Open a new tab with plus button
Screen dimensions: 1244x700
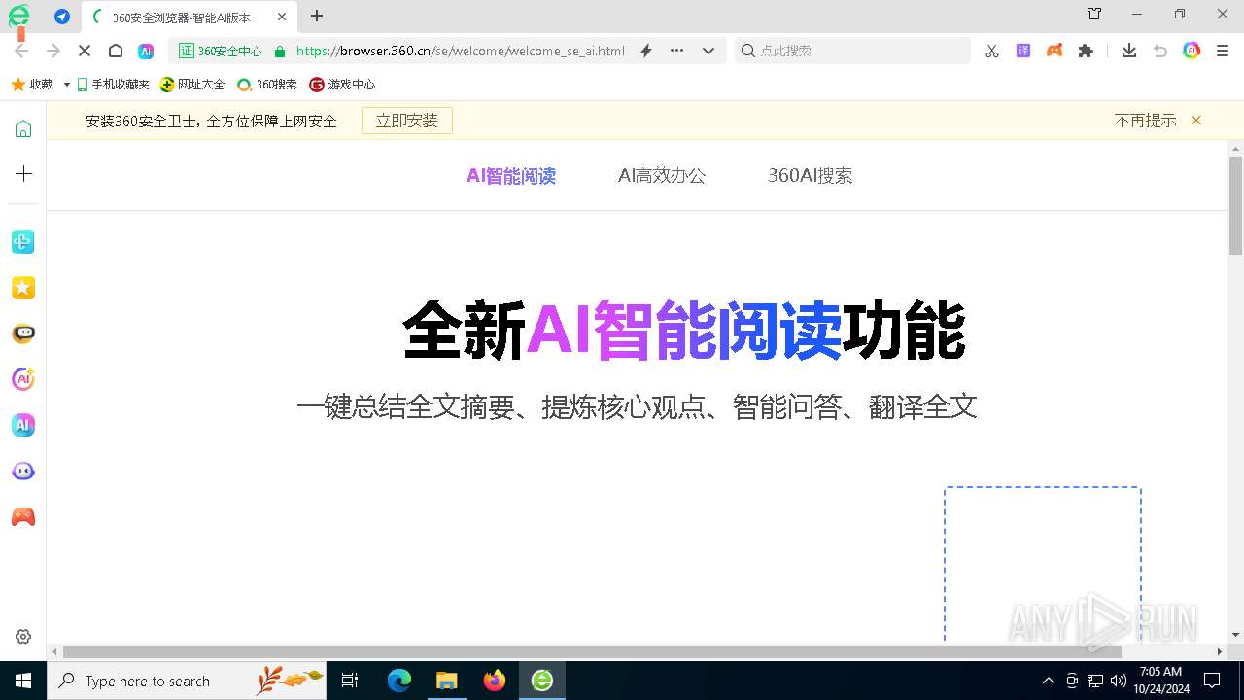click(x=317, y=16)
